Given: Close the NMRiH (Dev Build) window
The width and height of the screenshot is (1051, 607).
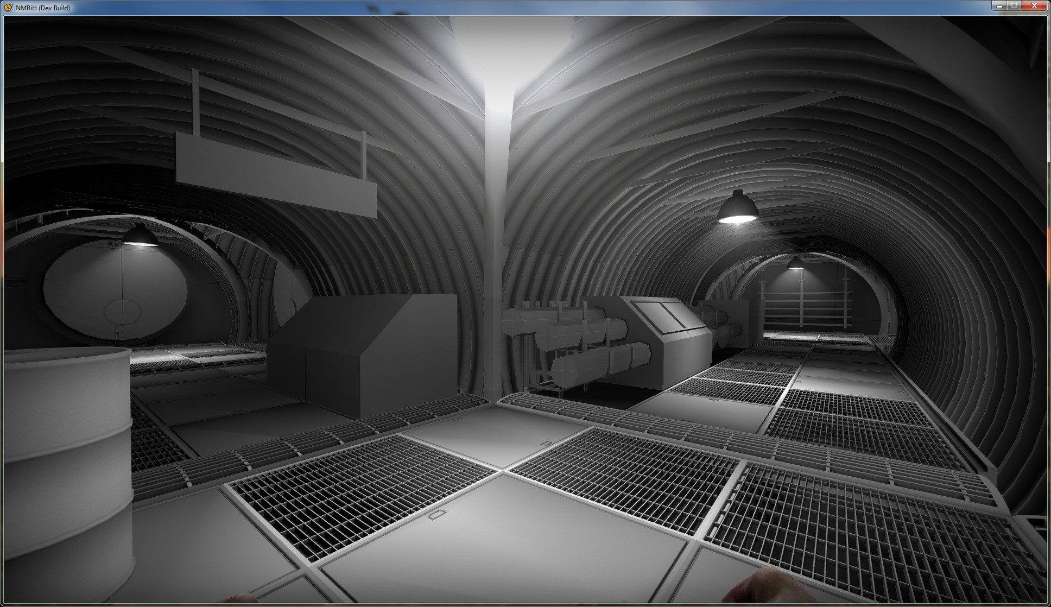Looking at the screenshot, I should [1034, 5].
